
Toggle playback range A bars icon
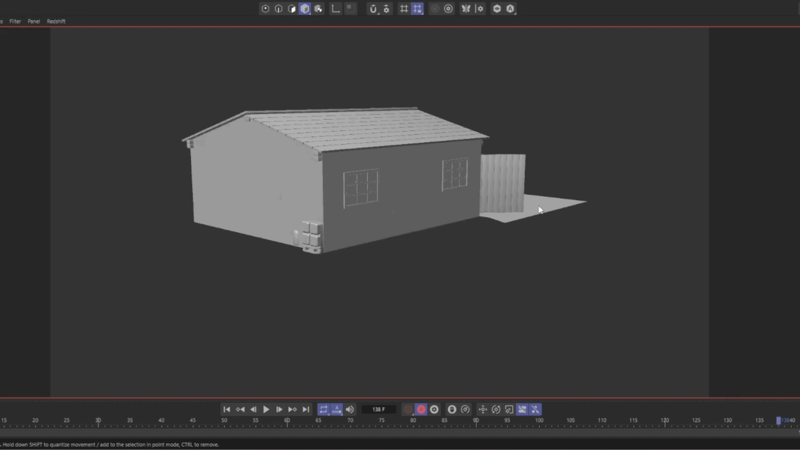[x=337, y=410]
